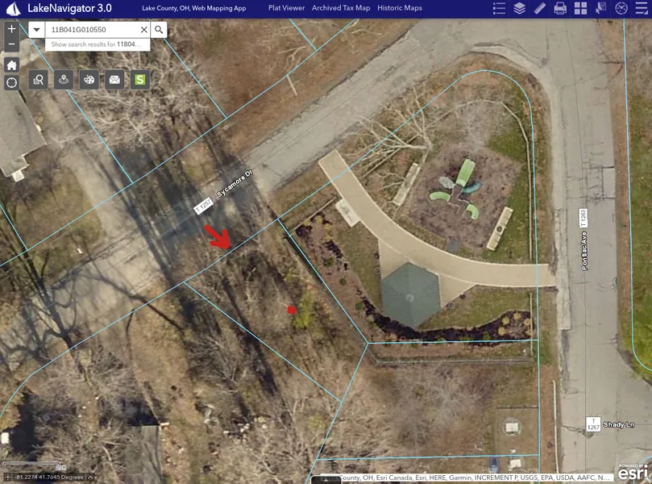This screenshot has height=484, width=652.
Task: Clear the parcel search text
Action: tap(143, 30)
